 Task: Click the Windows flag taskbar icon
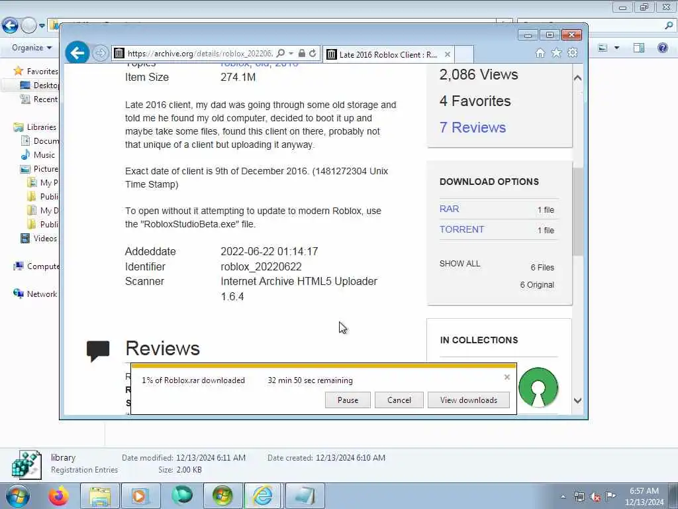pyautogui.click(x=222, y=496)
